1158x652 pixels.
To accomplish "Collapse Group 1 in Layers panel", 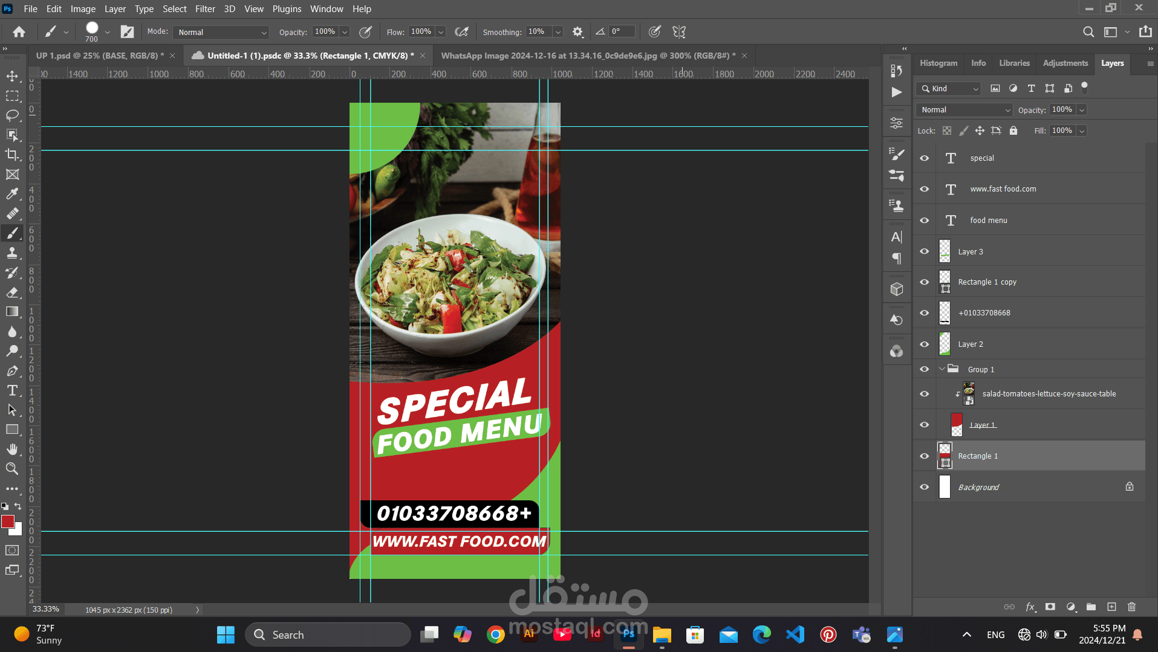I will pos(942,369).
